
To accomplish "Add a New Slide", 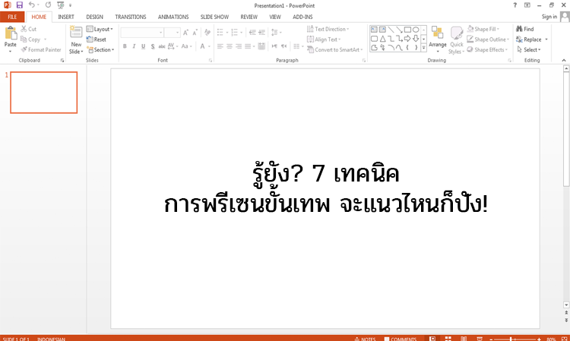I will click(x=76, y=40).
